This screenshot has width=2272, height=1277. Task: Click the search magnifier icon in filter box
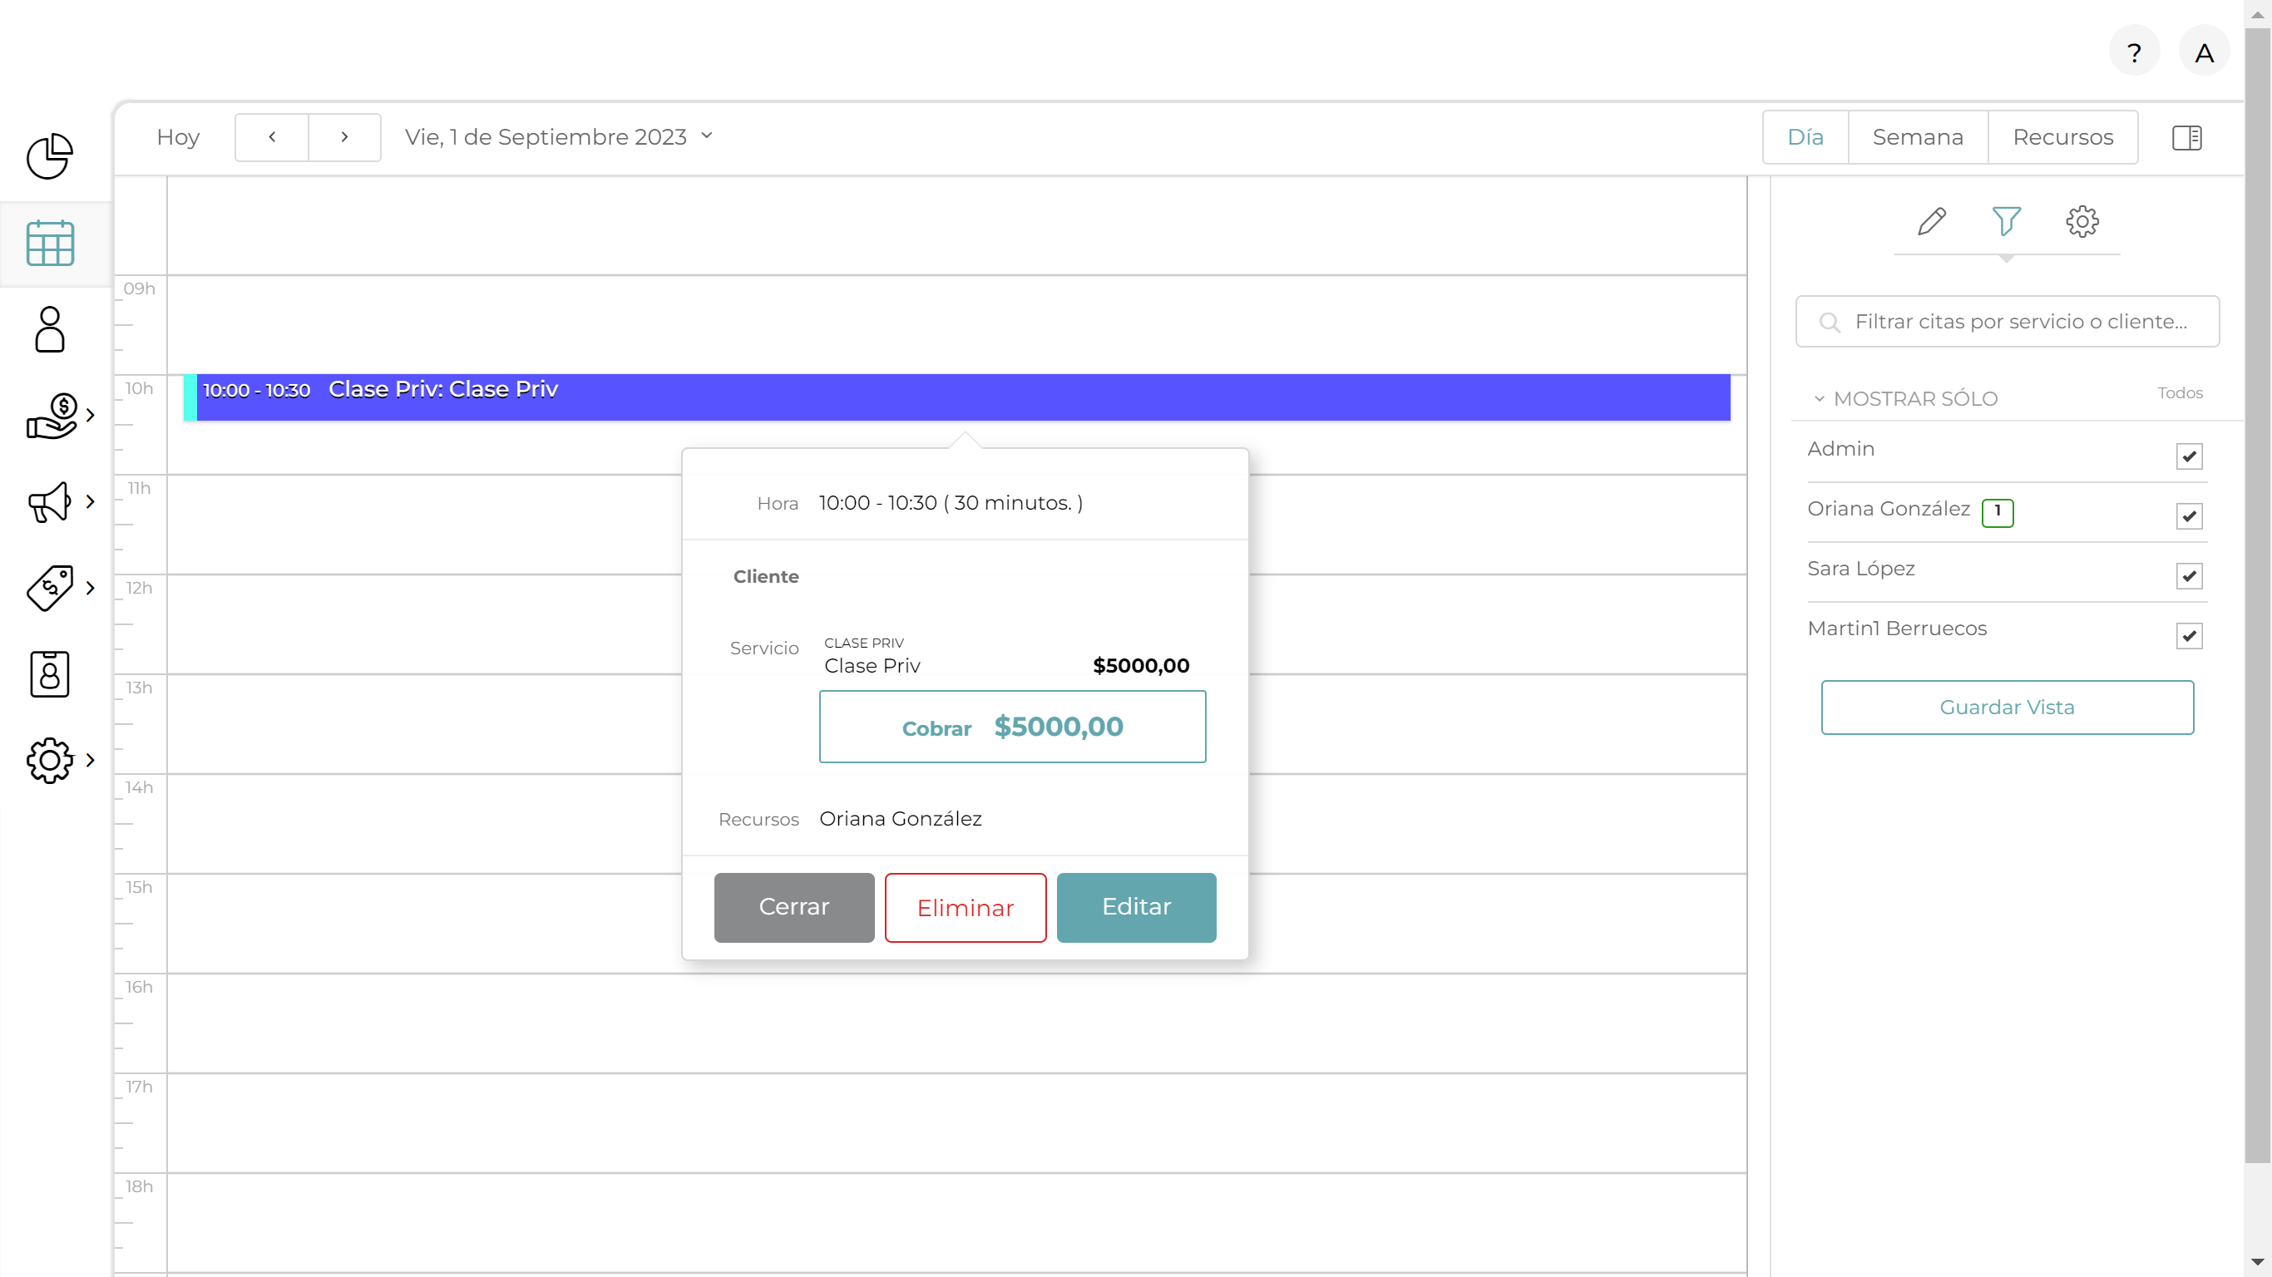coord(1830,323)
